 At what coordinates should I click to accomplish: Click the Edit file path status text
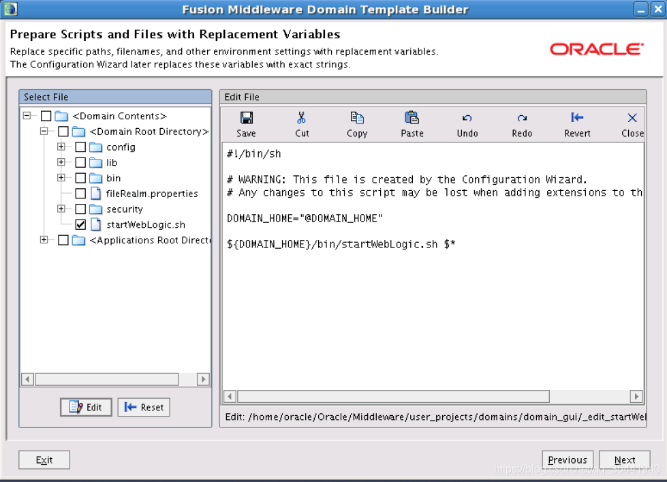tap(435, 417)
